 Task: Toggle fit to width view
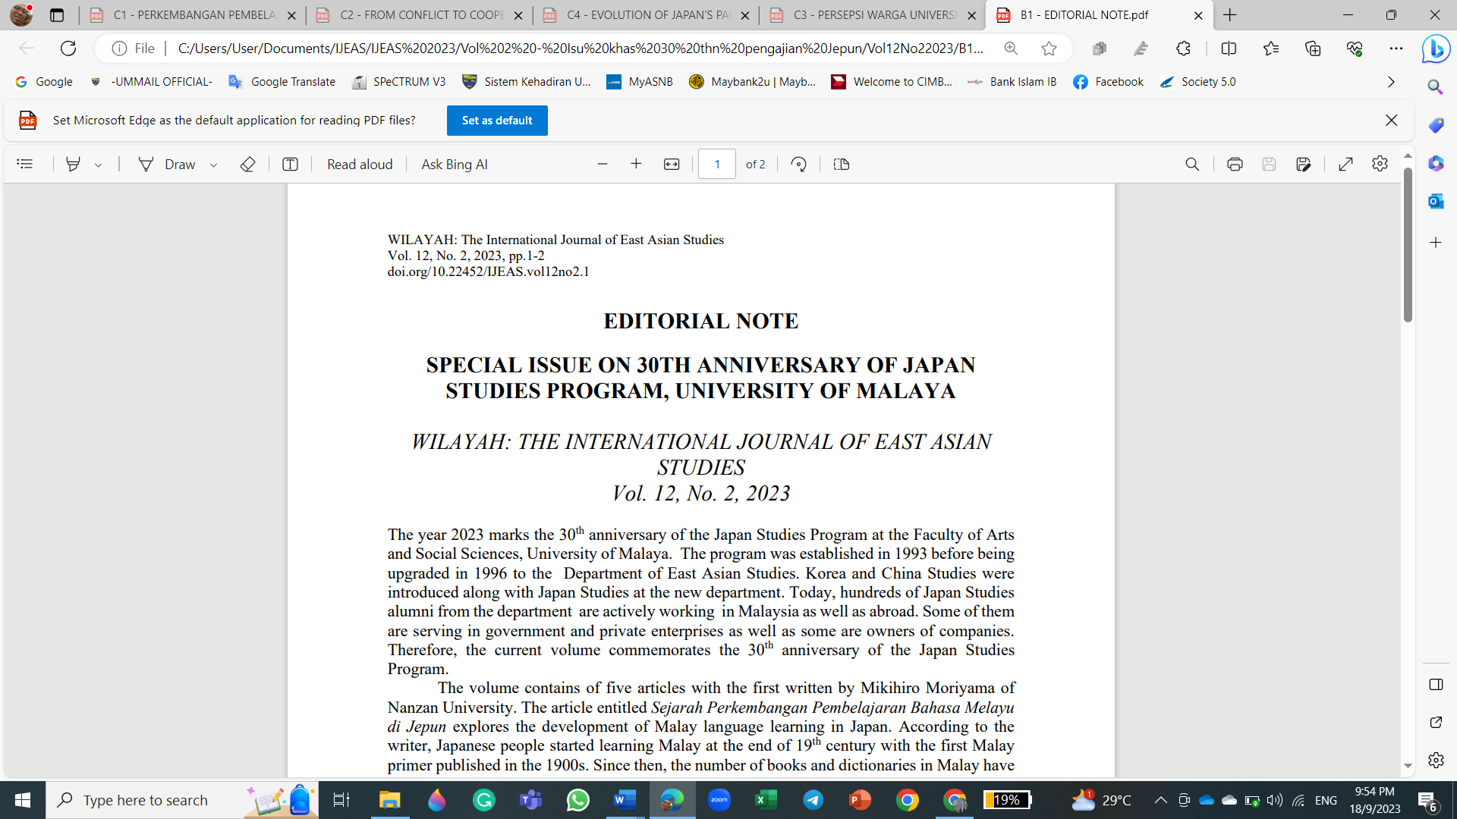pos(672,164)
